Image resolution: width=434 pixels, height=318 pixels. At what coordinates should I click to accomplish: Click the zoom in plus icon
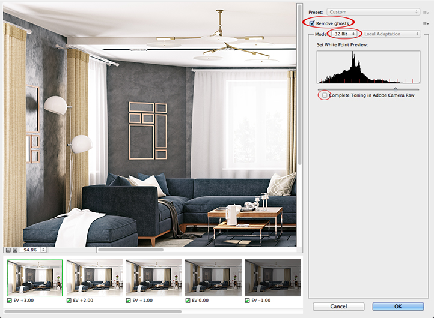[x=15, y=250]
